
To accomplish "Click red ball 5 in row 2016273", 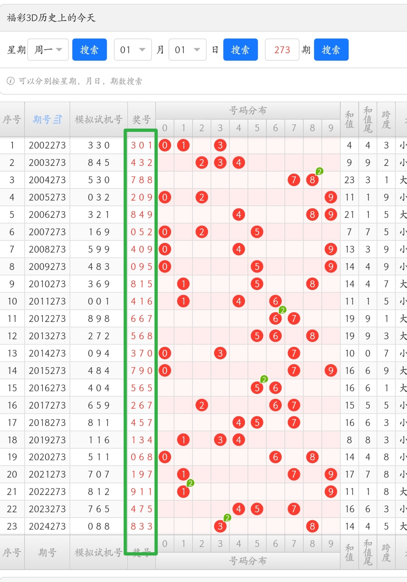I will tap(257, 388).
